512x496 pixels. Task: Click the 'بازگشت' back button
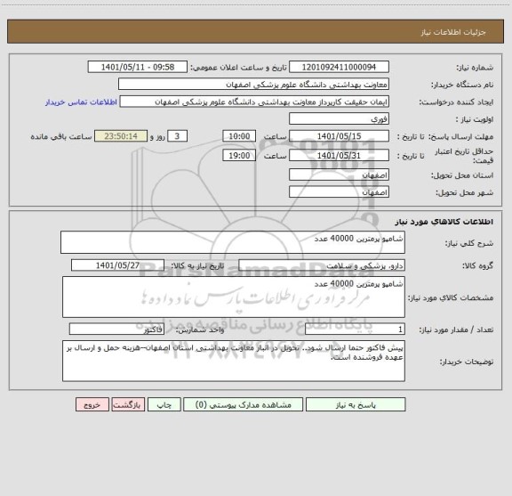(x=128, y=404)
